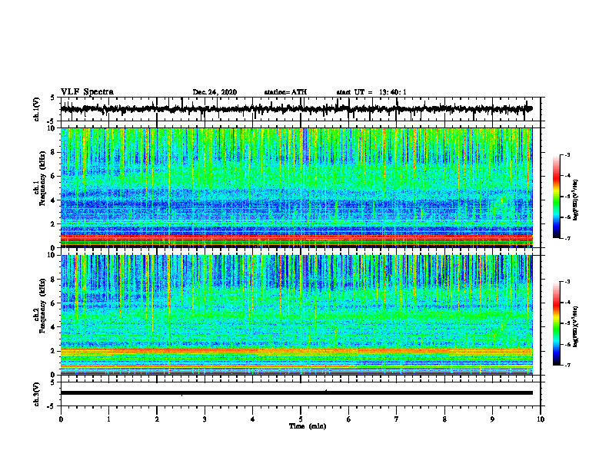The width and height of the screenshot is (609, 470).
Task: Click the ch.2 color bar log(PSD) label
Action: (x=576, y=326)
